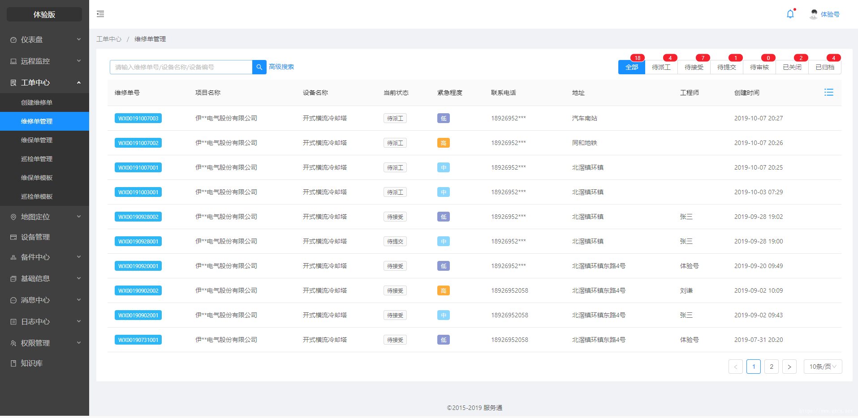Click the magnifier search button
This screenshot has width=858, height=418.
(x=259, y=67)
